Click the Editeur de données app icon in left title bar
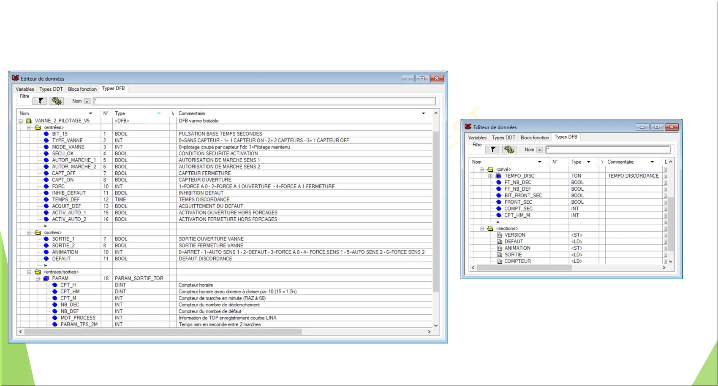 16,78
